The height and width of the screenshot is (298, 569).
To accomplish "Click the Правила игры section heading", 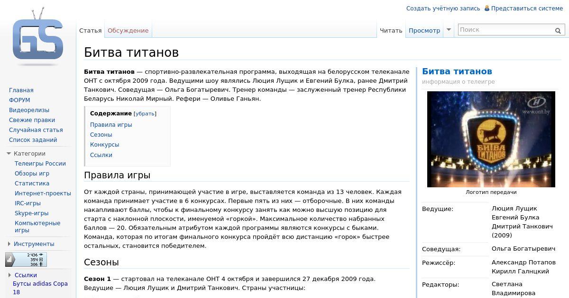I will (x=117, y=175).
